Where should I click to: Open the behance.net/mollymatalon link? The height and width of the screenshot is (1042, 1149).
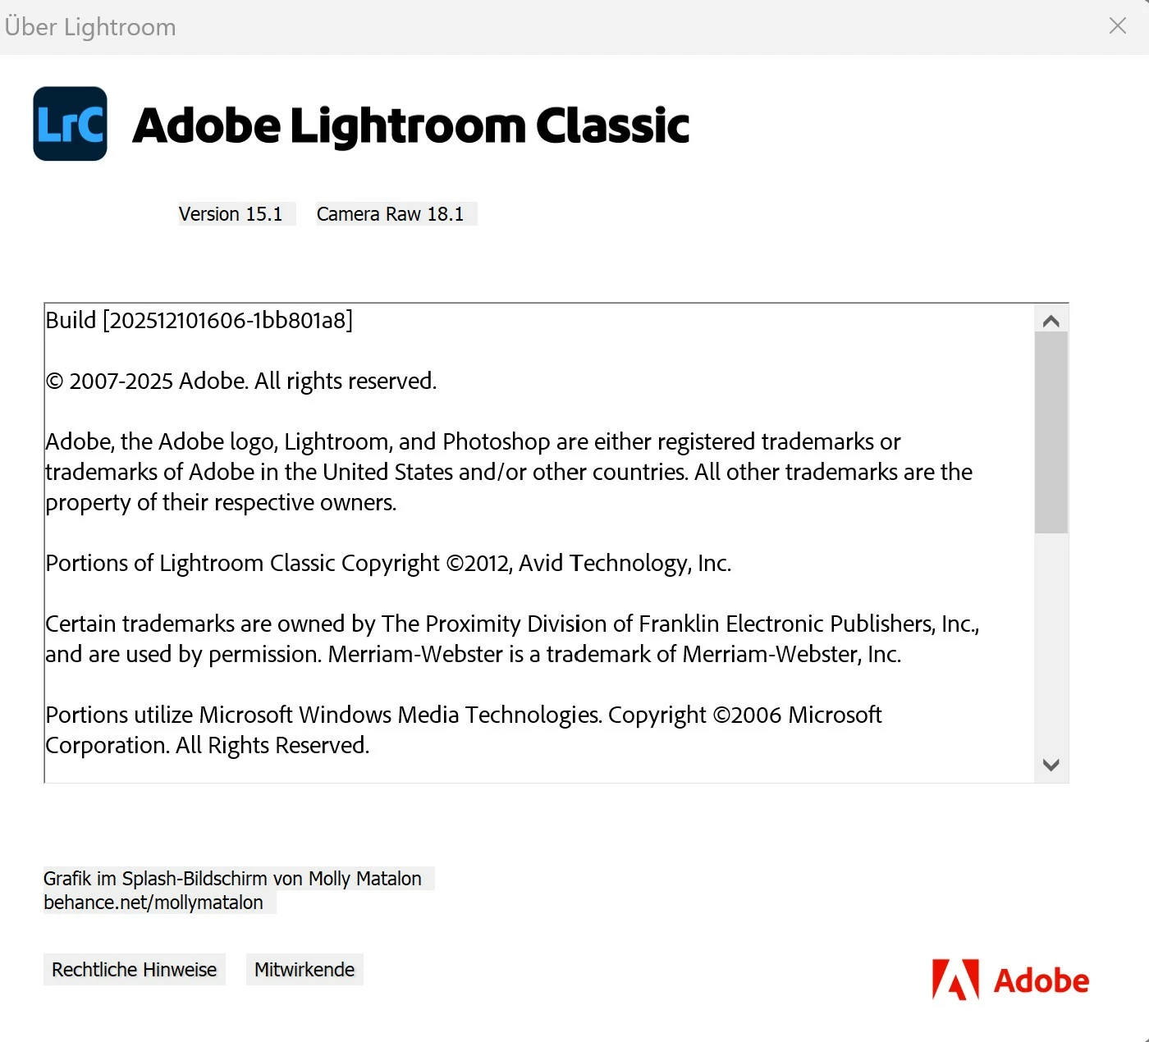[153, 903]
